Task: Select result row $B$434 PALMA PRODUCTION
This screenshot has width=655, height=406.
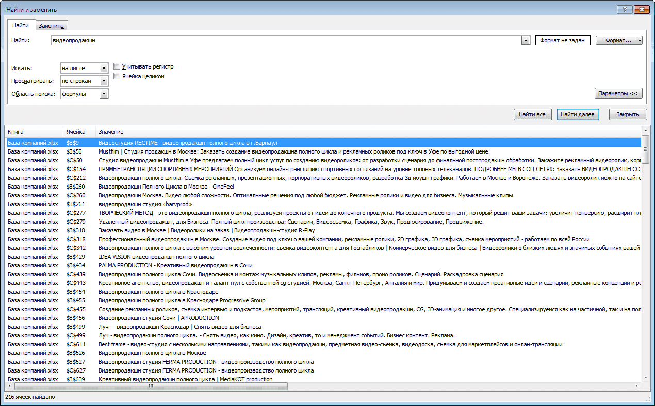Action: pyautogui.click(x=323, y=265)
